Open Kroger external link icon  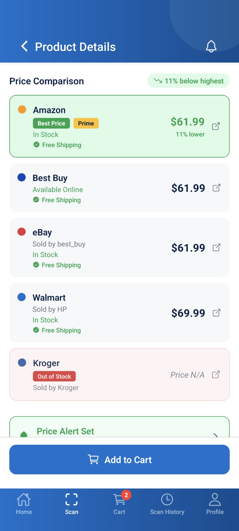click(x=216, y=374)
